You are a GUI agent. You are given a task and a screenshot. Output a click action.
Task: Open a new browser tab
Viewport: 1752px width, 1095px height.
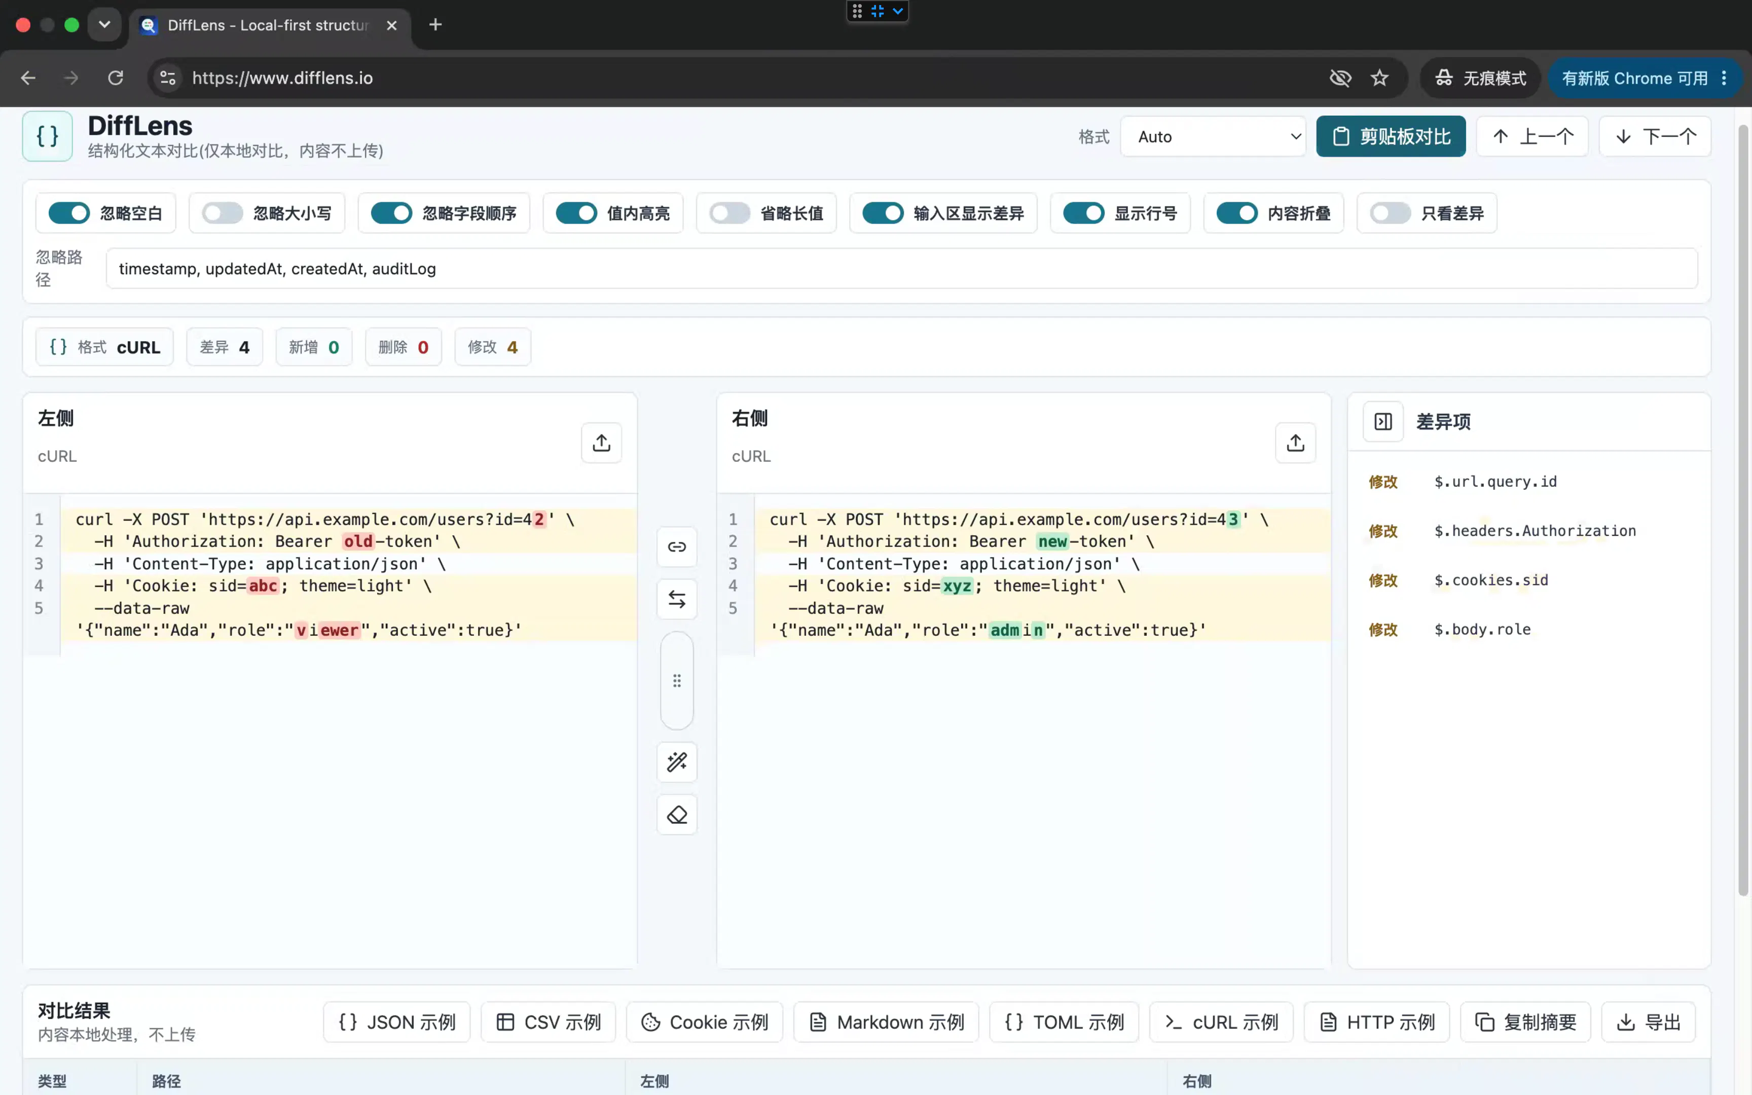435,25
